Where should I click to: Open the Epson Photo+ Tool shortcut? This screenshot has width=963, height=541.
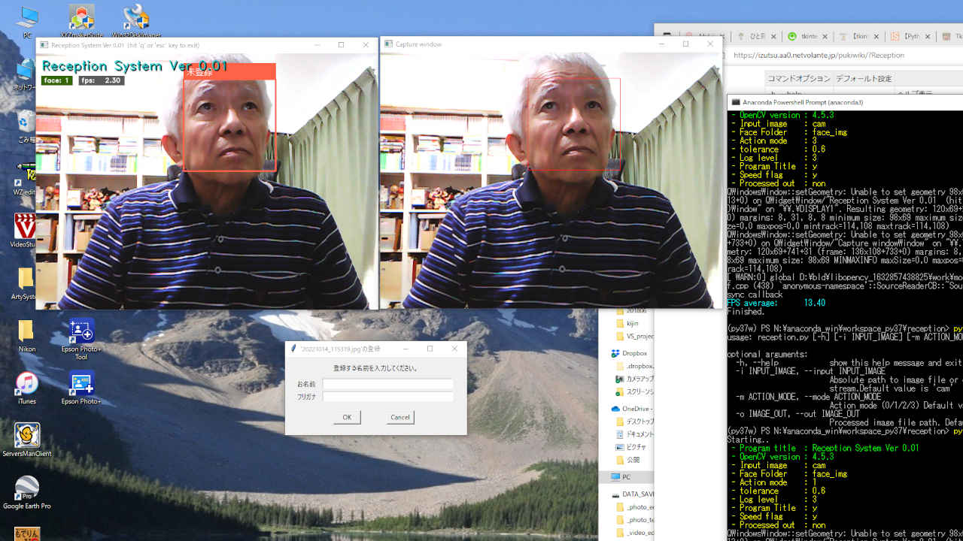(x=81, y=332)
